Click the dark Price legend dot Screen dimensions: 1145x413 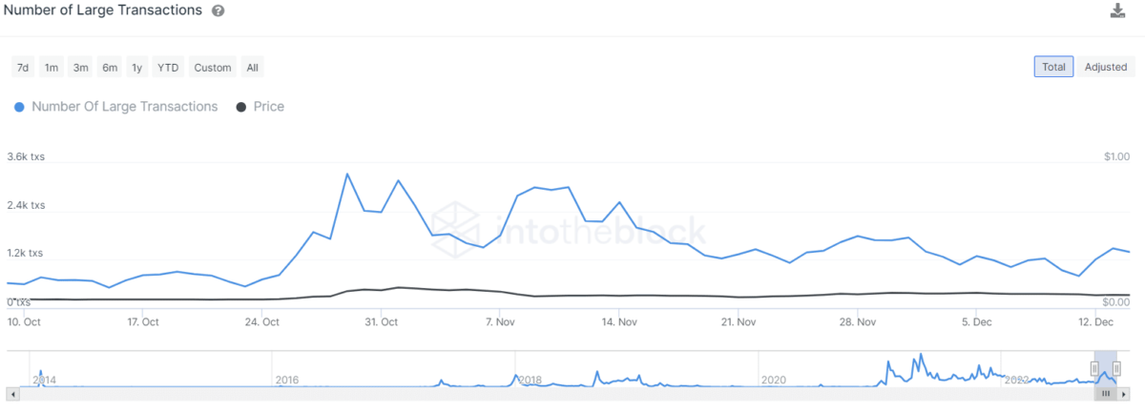[x=240, y=107]
